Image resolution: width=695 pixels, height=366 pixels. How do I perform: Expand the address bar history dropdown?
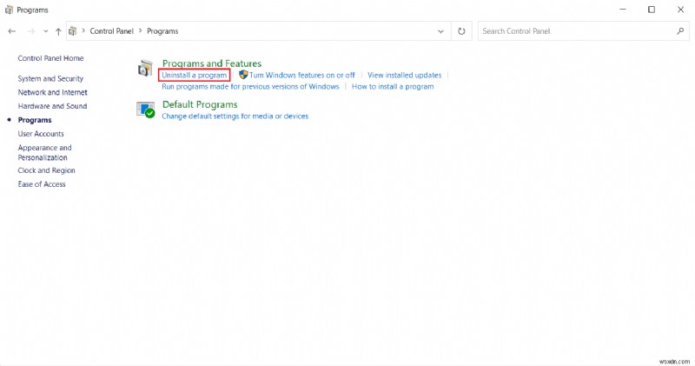(440, 31)
